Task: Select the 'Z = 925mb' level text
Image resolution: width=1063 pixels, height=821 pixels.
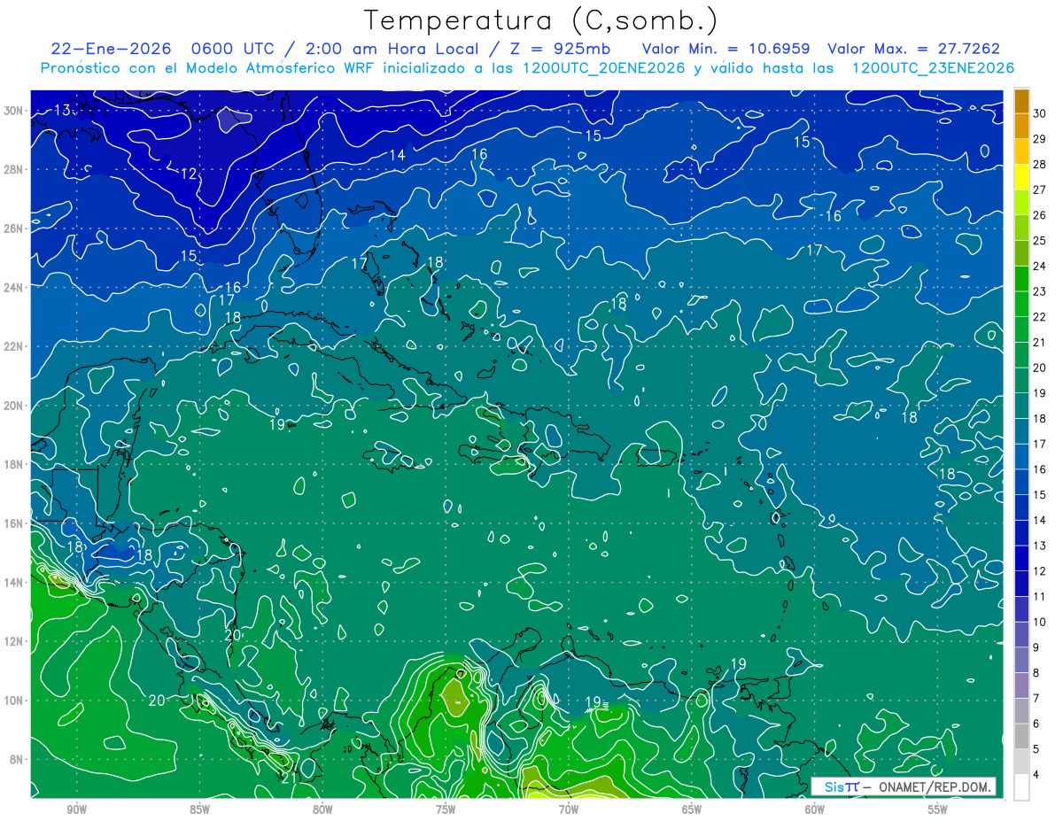Action: [x=562, y=50]
